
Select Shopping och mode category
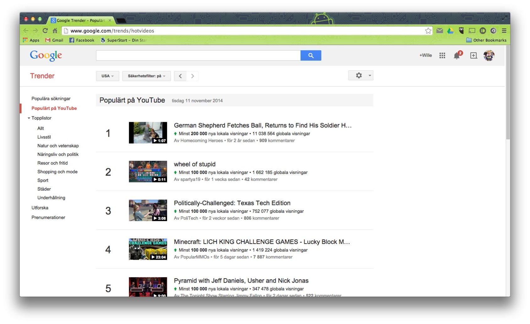[x=57, y=172]
